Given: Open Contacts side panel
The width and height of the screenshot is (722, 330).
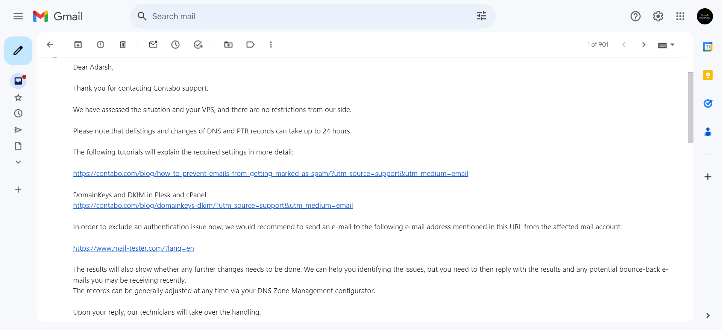Looking at the screenshot, I should pos(708,132).
